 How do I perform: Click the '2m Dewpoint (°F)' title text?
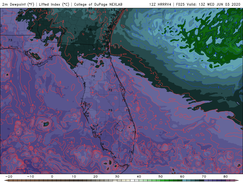[18, 4]
